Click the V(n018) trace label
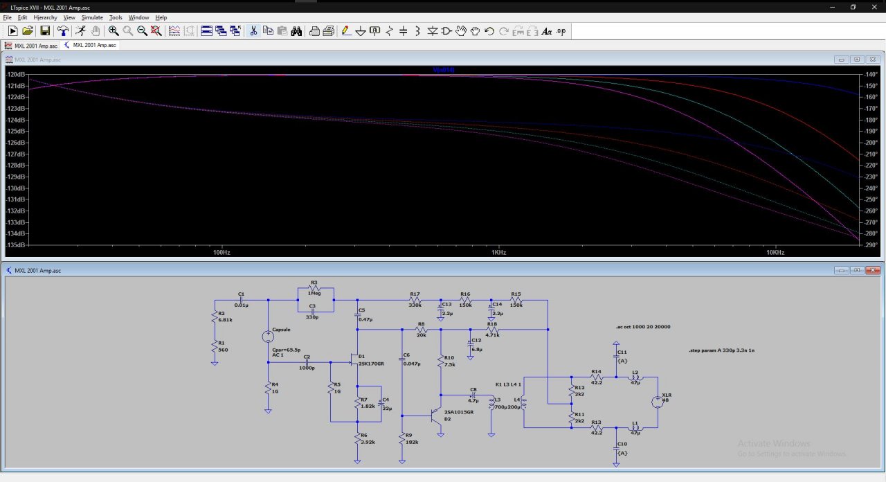 click(x=443, y=70)
